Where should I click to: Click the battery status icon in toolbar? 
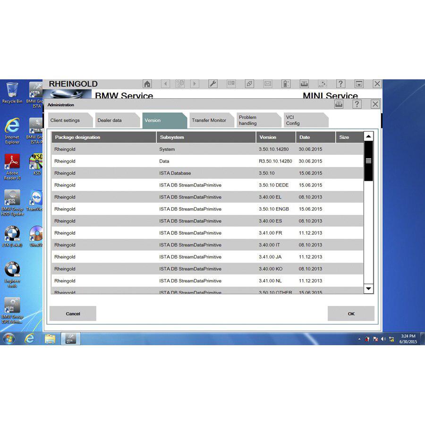(x=286, y=84)
